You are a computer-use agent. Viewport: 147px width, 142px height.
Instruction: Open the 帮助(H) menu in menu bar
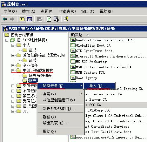106,11
